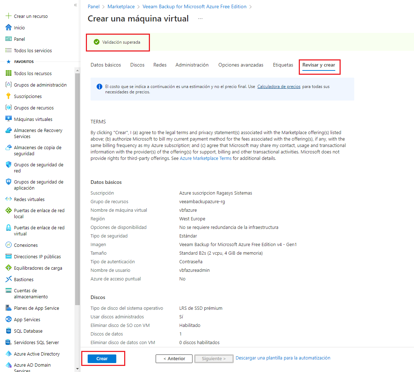
Task: Click sidebar scrollbar down arrow
Action: pos(77,369)
